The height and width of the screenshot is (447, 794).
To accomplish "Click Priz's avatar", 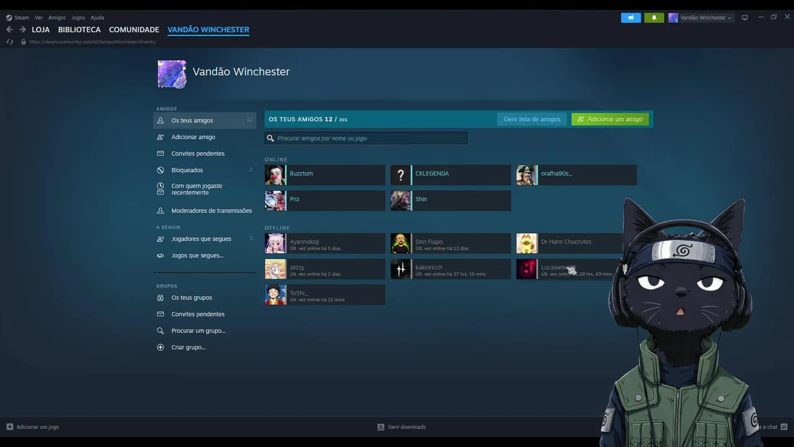I will click(x=275, y=201).
